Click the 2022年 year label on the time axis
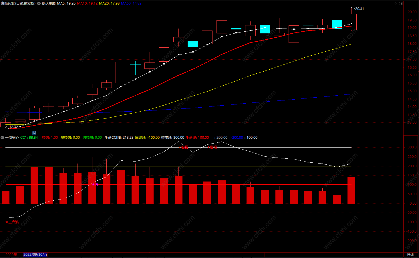Viewport: 419px width, 258px height. point(11,255)
